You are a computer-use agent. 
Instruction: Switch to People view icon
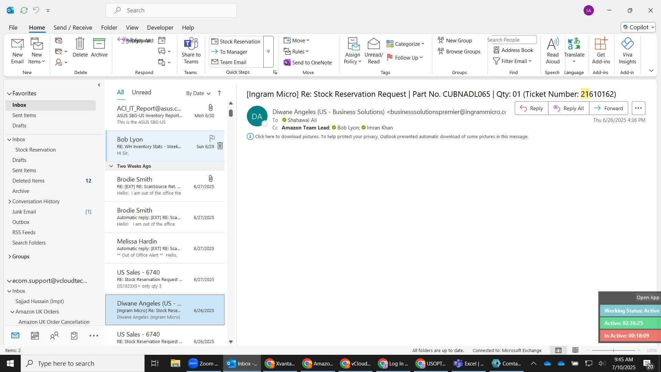coord(54,335)
